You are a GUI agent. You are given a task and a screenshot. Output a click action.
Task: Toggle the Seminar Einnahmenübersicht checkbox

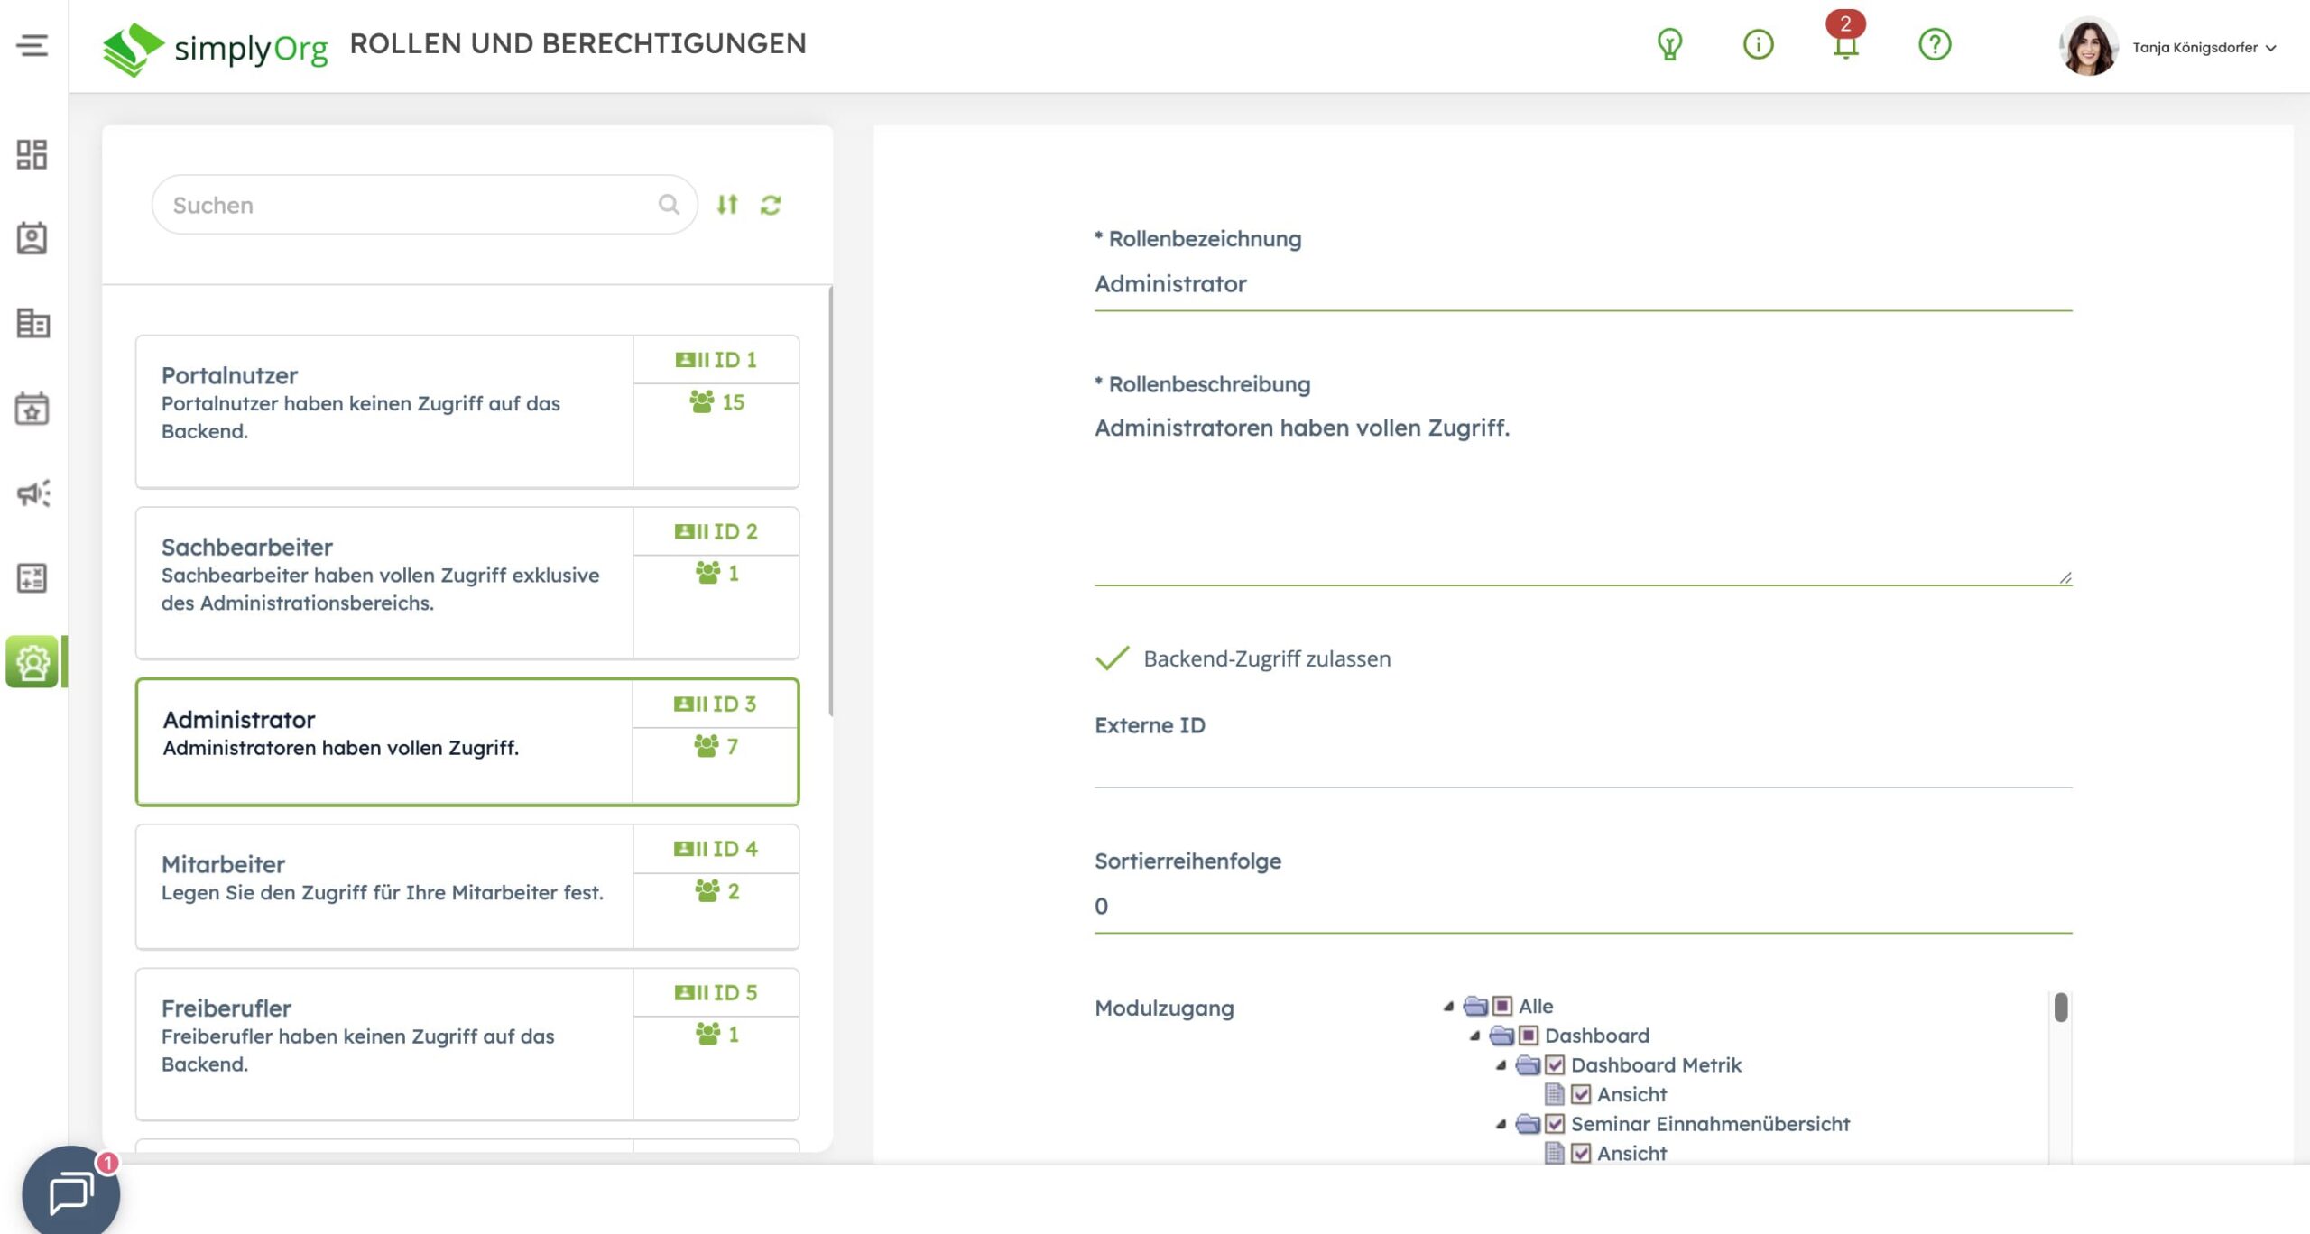(1555, 1124)
